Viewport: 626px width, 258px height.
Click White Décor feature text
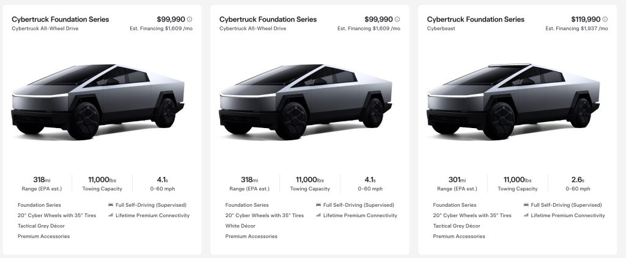point(240,226)
